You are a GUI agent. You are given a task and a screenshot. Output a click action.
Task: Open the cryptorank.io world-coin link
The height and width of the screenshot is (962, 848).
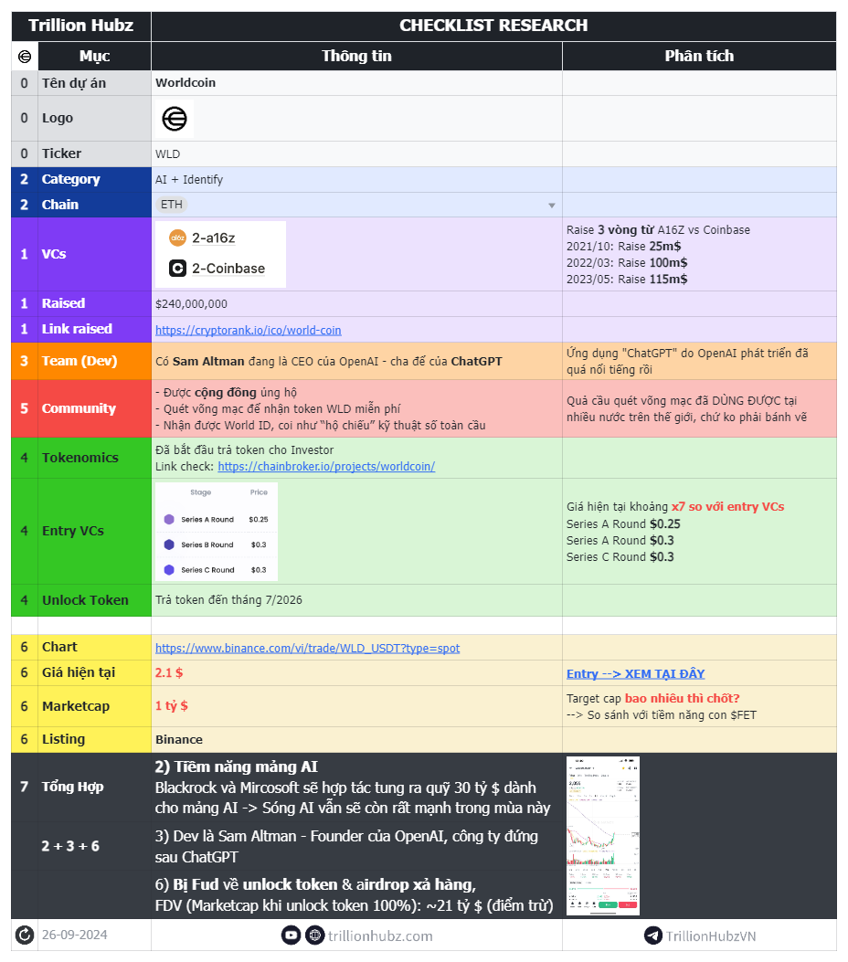pos(248,330)
